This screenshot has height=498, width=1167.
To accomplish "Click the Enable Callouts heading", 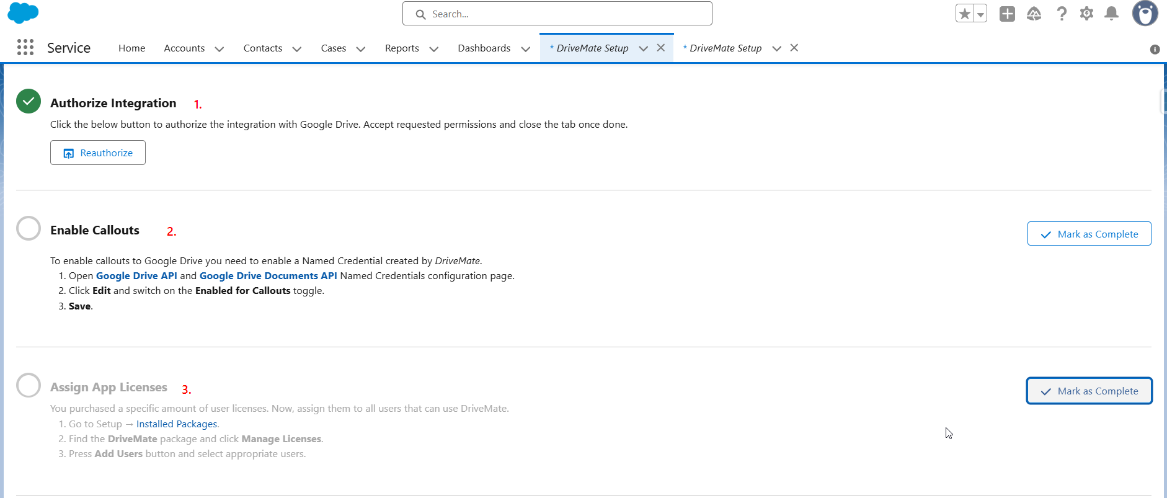I will [x=95, y=230].
